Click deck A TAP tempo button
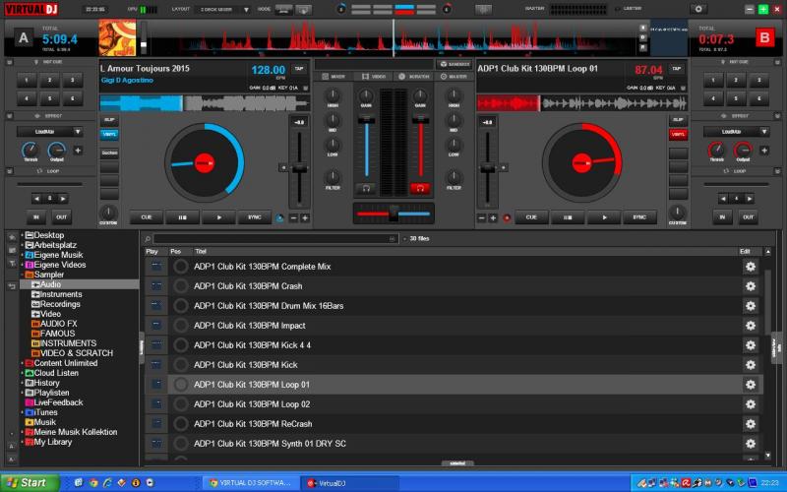This screenshot has width=787, height=492. (x=299, y=69)
